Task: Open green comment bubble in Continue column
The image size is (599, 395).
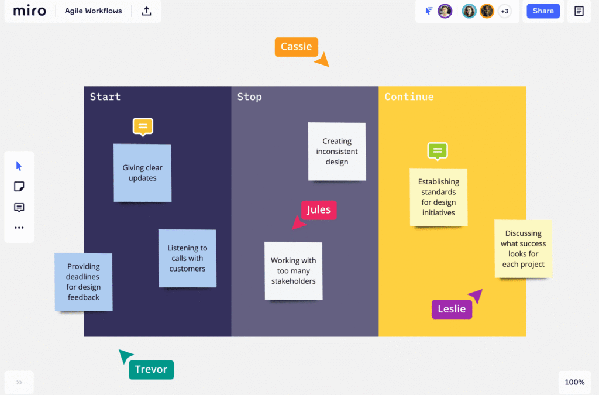Action: pos(437,150)
